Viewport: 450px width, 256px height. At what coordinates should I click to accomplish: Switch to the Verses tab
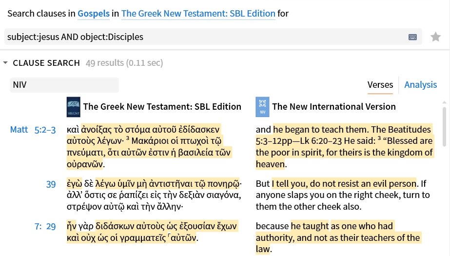[380, 85]
